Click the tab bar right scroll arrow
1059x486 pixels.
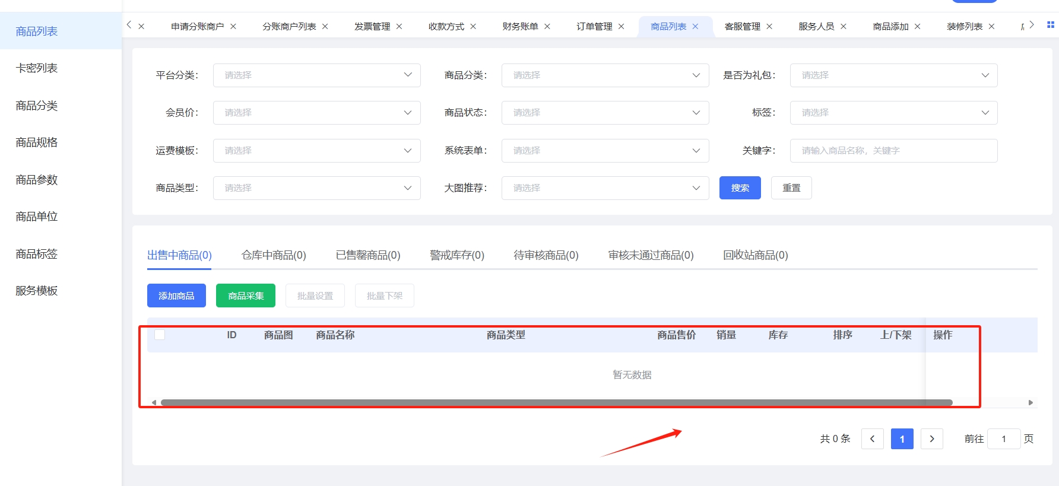click(1032, 25)
